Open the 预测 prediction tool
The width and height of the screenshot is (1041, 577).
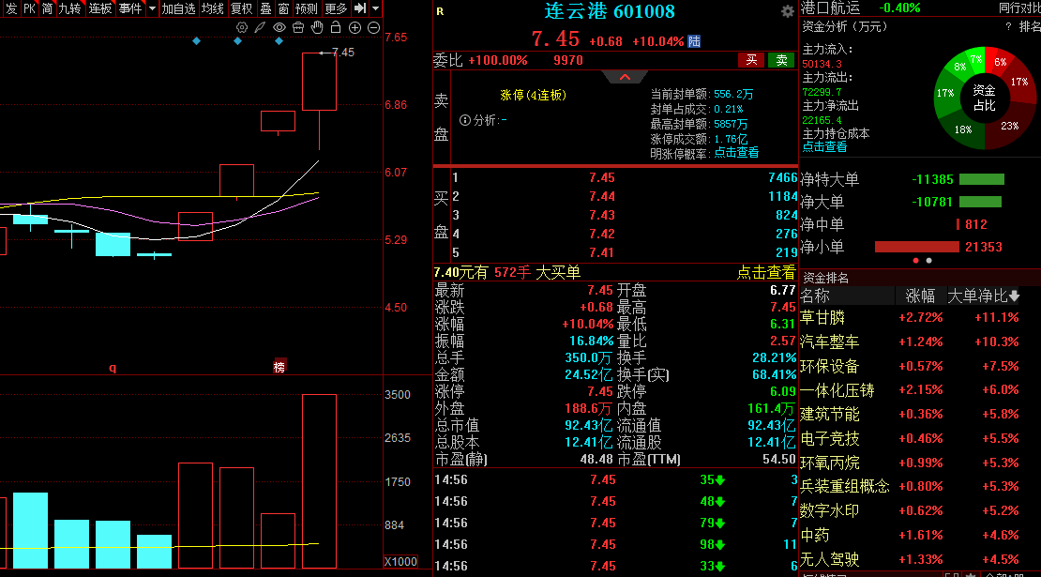pyautogui.click(x=307, y=8)
